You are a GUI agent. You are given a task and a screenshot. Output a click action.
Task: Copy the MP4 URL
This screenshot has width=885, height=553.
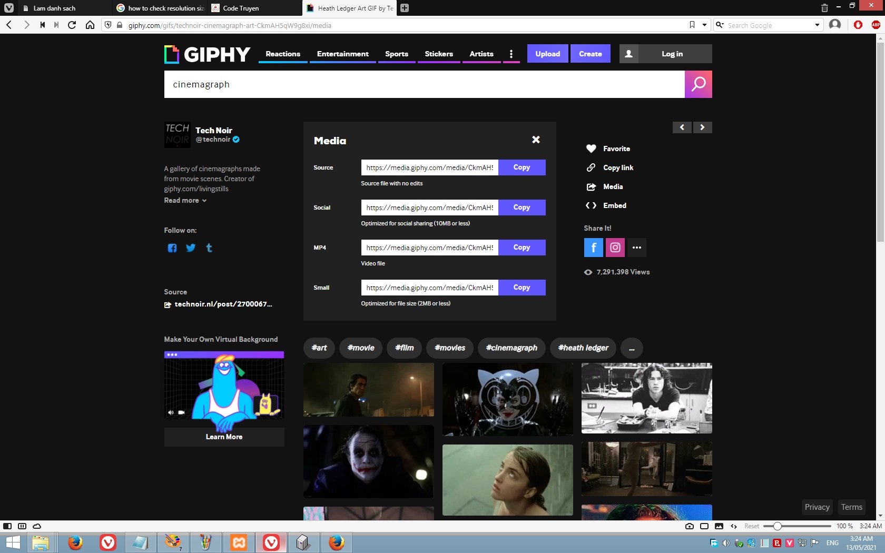click(x=522, y=248)
